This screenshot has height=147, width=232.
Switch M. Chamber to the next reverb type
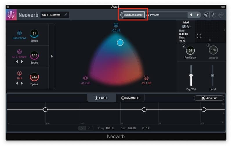tap(22, 61)
